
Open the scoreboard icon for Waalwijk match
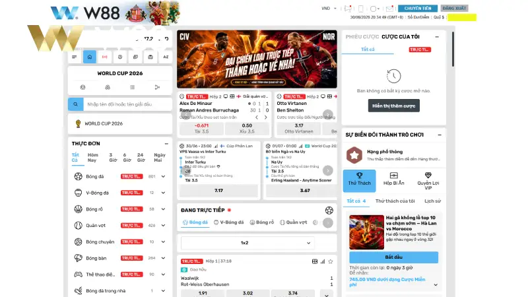point(315,261)
